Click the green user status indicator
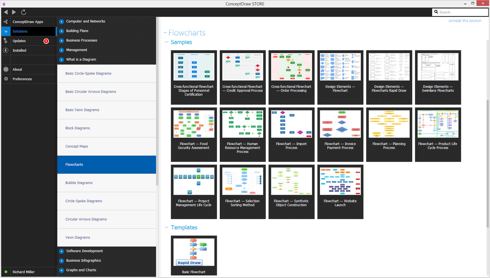Image resolution: width=490 pixels, height=278 pixels. (6, 272)
